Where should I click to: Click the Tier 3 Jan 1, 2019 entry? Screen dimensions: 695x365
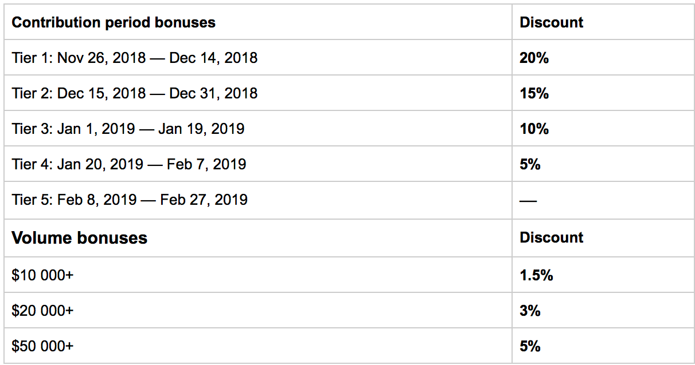(128, 129)
